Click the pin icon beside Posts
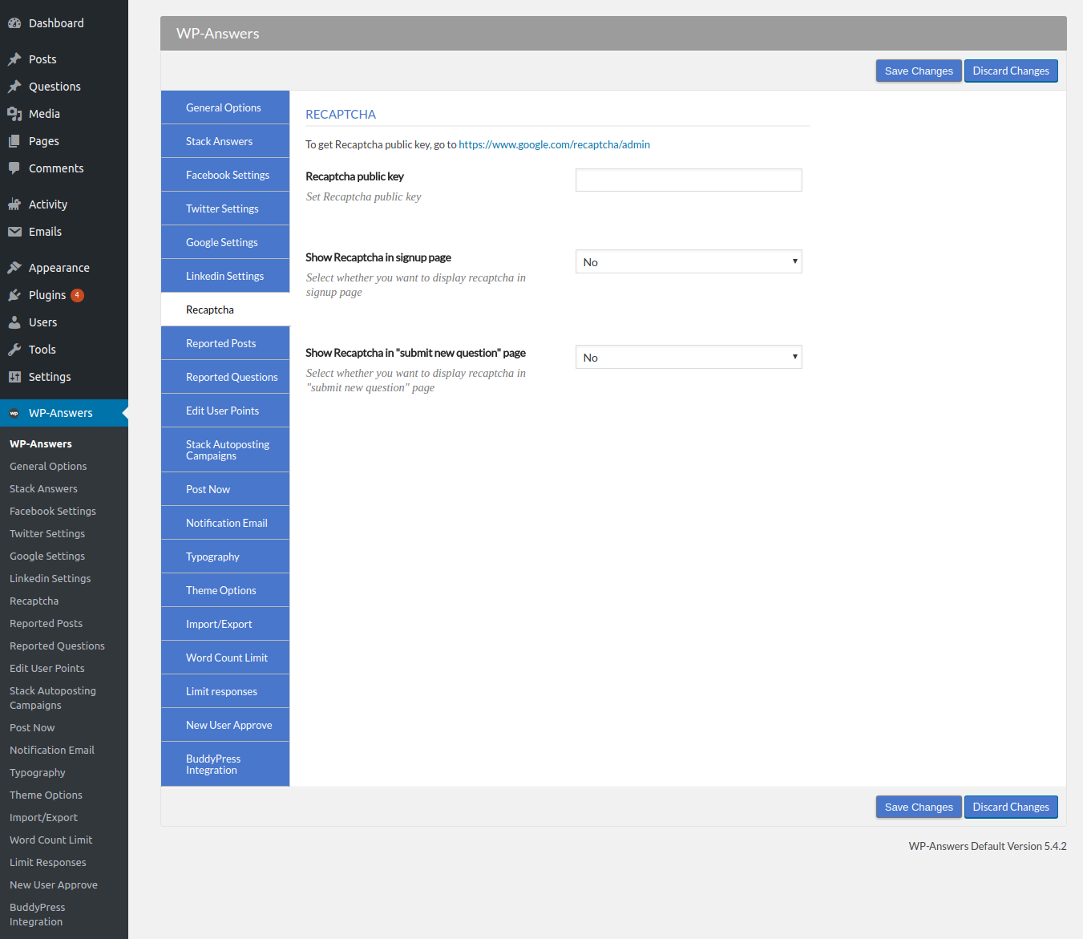Viewport: 1083px width, 939px height. click(x=14, y=59)
